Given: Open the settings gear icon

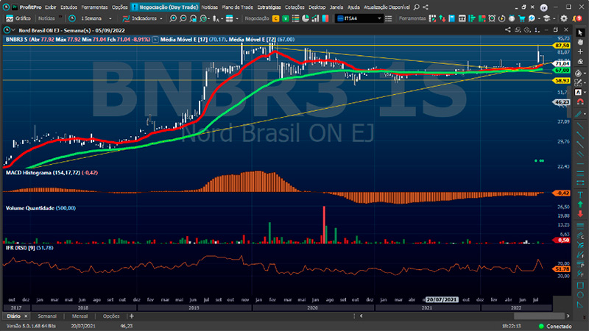Looking at the screenshot, I should [x=564, y=18].
